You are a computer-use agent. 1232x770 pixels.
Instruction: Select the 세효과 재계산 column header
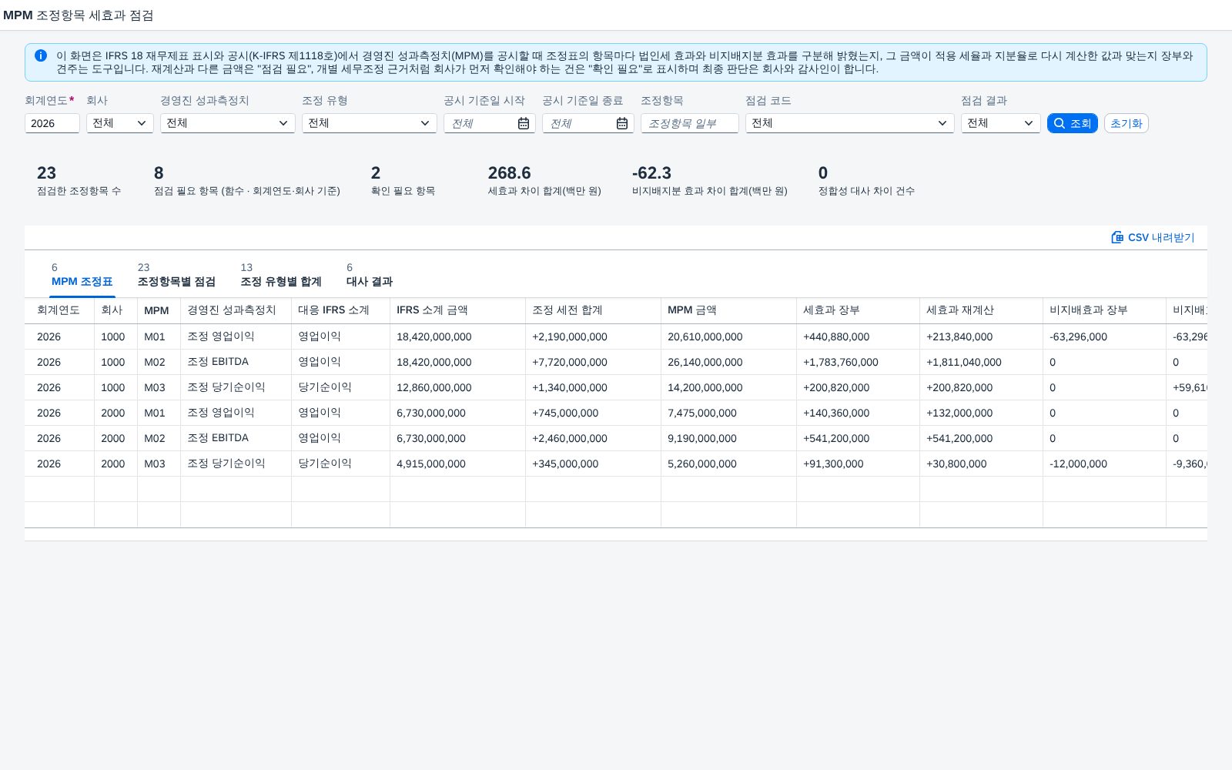(981, 310)
